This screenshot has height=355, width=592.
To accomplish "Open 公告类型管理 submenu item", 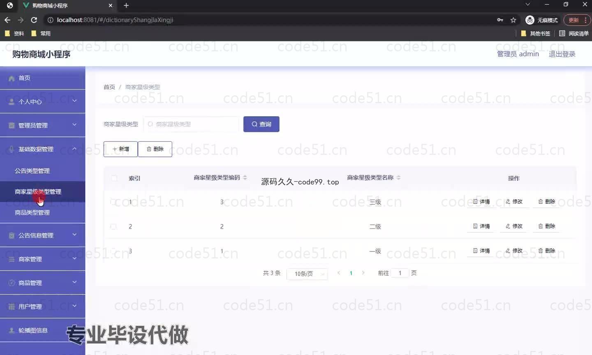I will 43,171.
